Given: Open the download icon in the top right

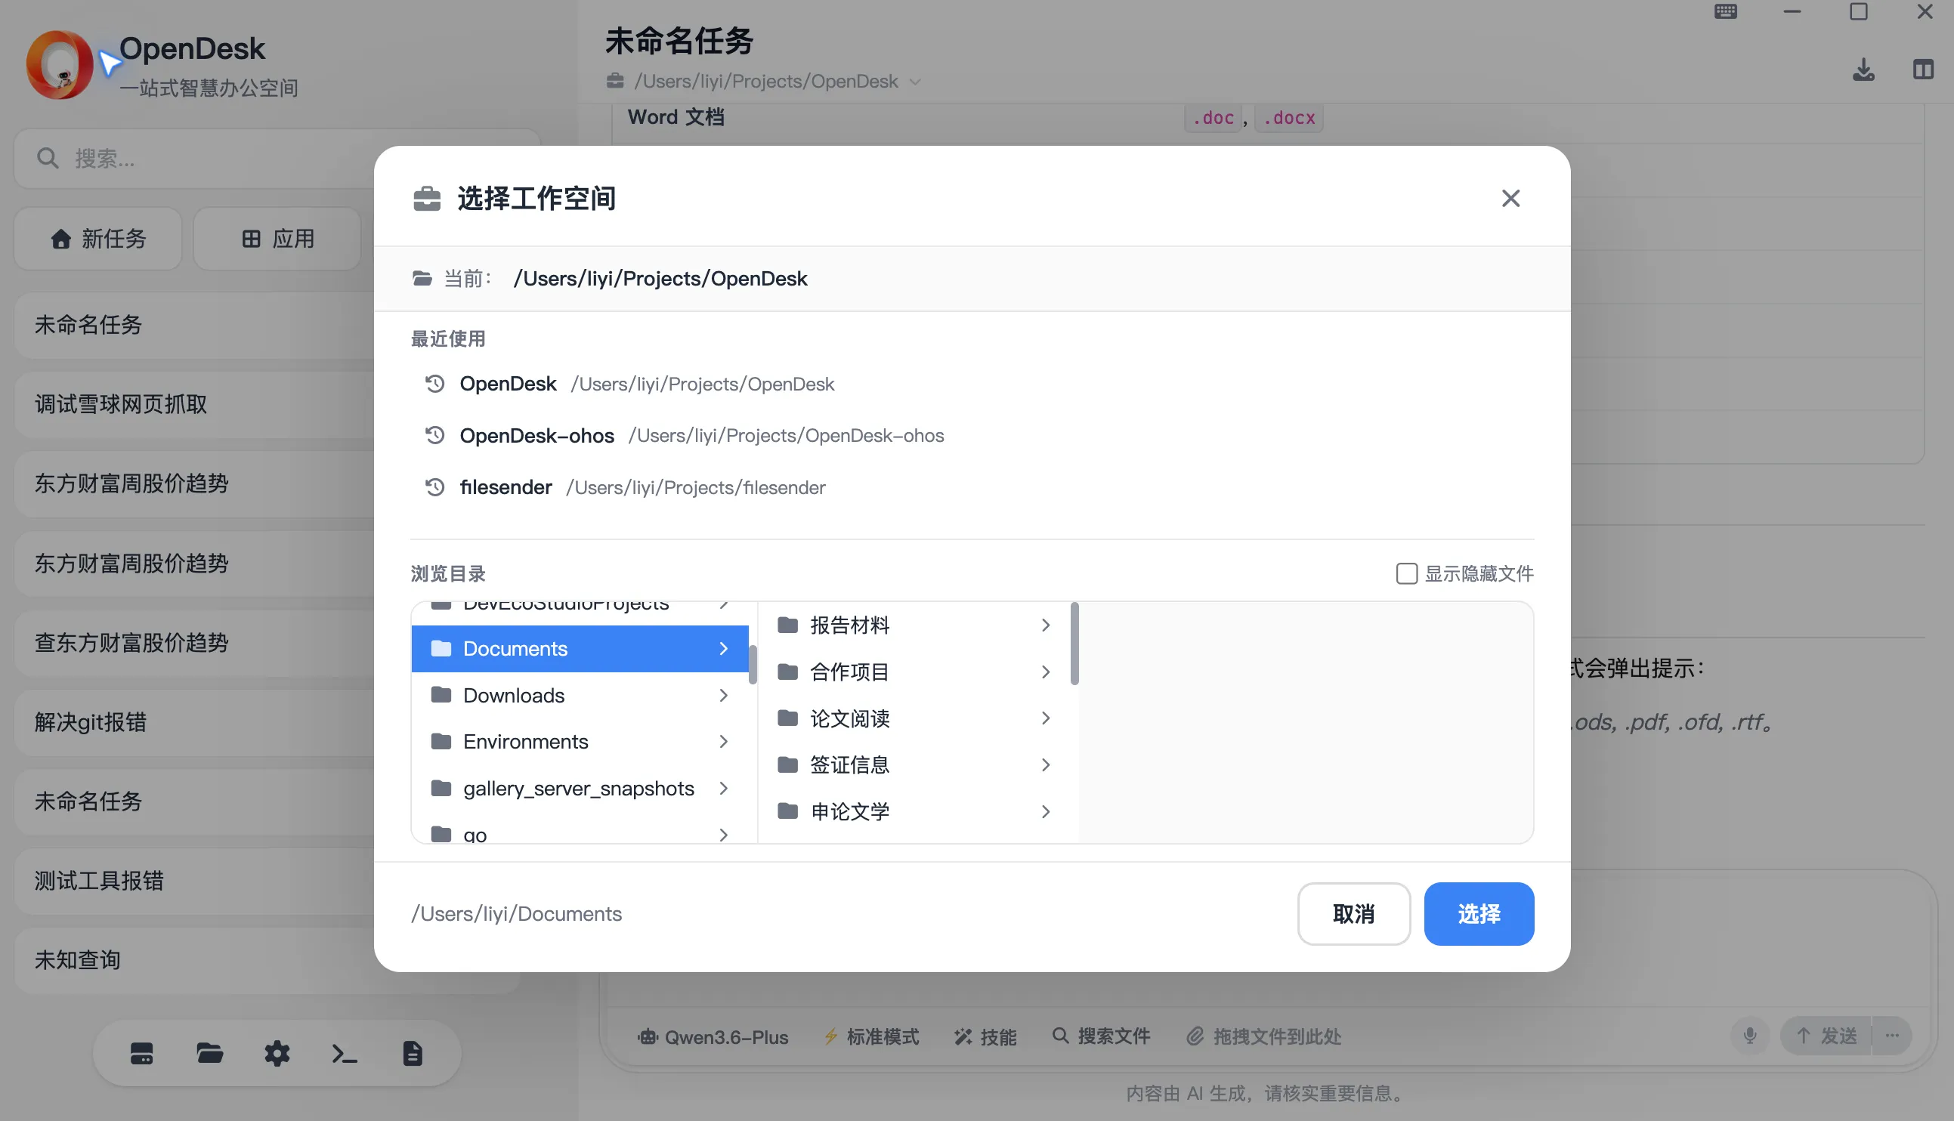Looking at the screenshot, I should [x=1863, y=70].
